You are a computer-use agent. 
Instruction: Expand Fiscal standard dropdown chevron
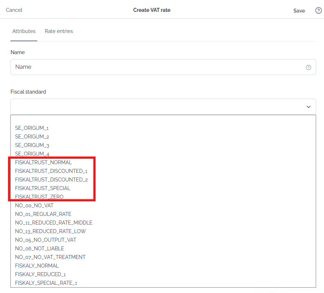308,107
